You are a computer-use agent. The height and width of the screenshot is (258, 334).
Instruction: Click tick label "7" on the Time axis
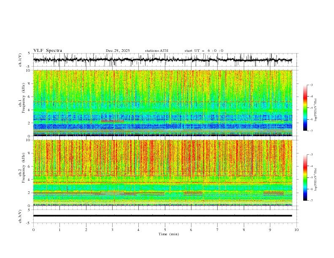coord(218,230)
